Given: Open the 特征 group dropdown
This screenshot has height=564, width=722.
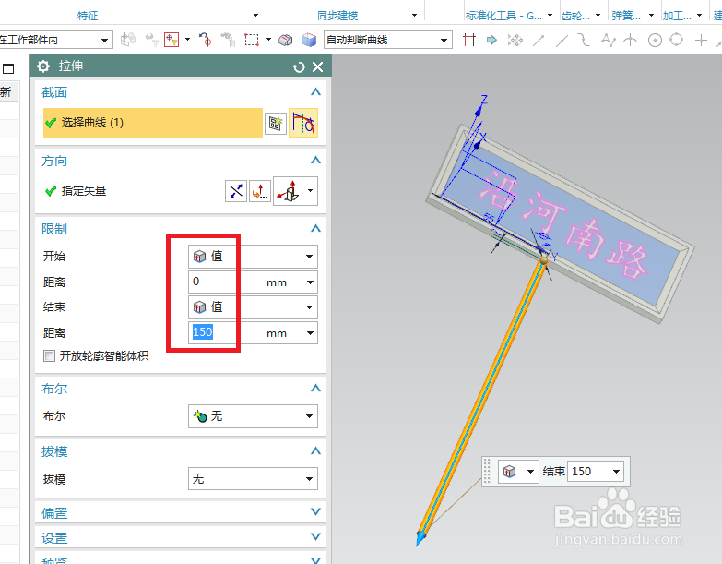Looking at the screenshot, I should (256, 15).
